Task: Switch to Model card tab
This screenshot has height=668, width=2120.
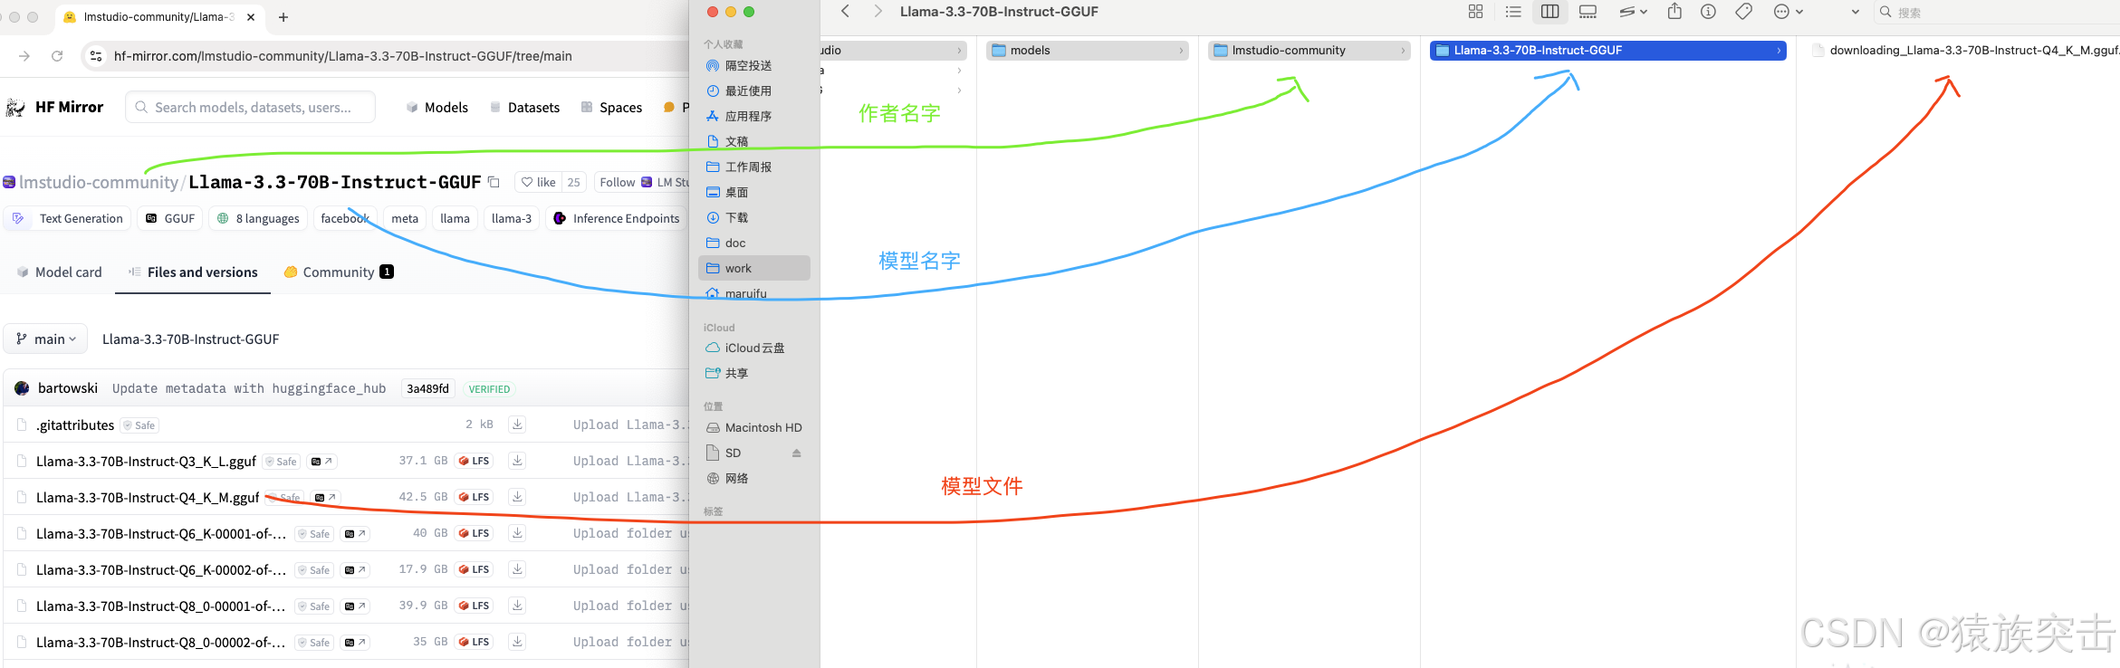Action: point(60,272)
